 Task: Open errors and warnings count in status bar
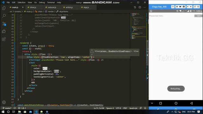(x=22, y=108)
